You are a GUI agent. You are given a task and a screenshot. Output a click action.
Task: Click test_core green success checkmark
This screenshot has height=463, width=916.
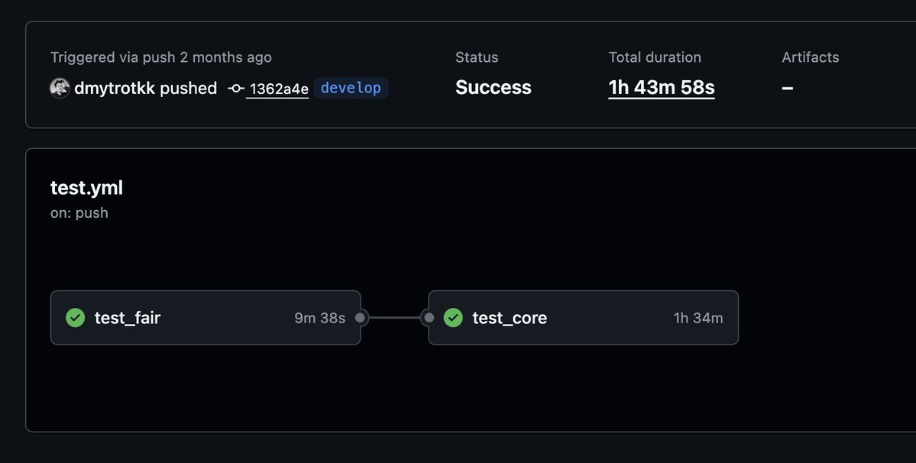pos(453,318)
